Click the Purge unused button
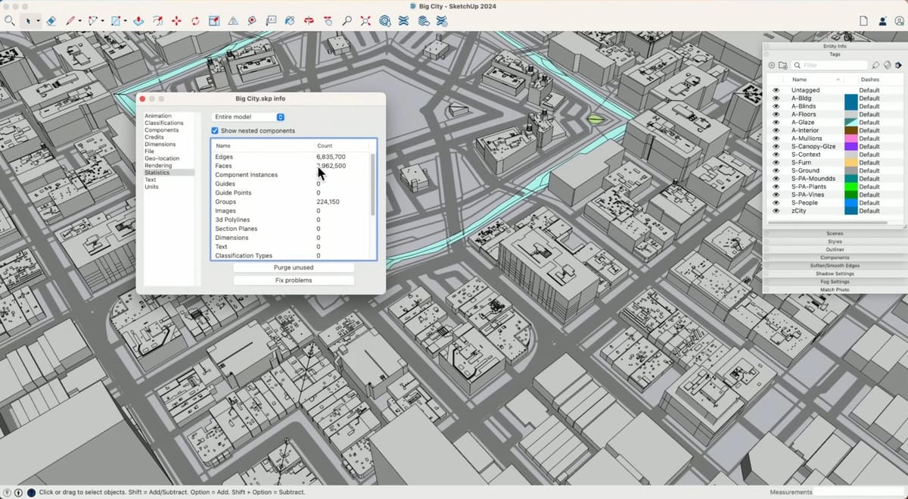The image size is (908, 499). (x=294, y=268)
